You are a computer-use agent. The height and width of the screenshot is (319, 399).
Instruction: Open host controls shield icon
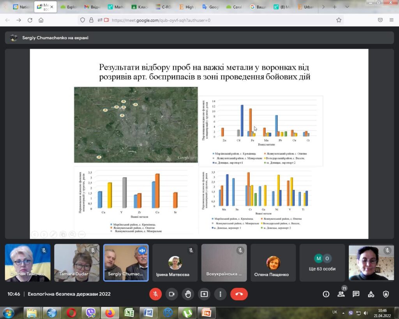(386, 294)
